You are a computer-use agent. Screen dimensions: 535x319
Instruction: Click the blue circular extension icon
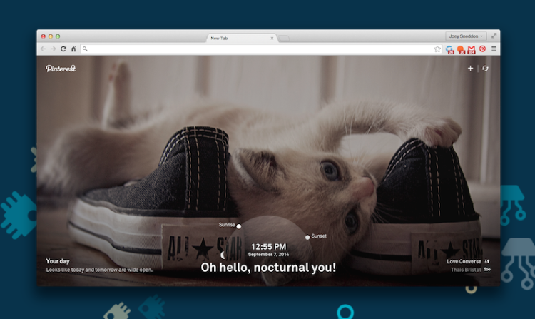coord(449,50)
